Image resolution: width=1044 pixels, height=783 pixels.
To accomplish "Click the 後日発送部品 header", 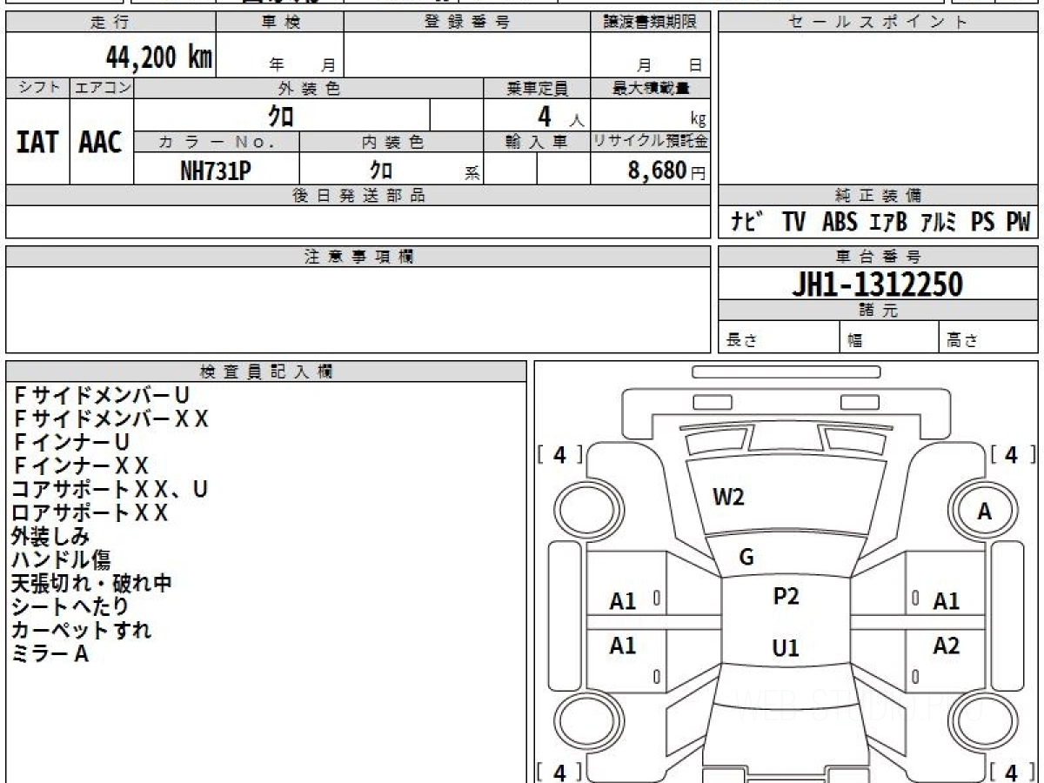I will coord(358,196).
